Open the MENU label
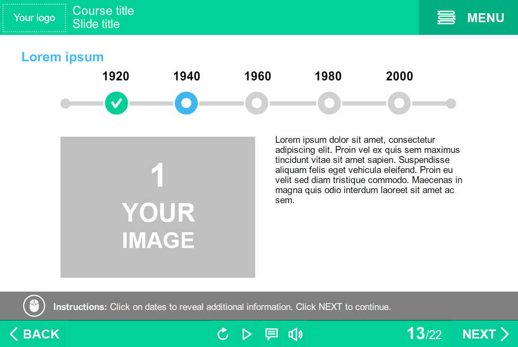The height and width of the screenshot is (347, 518). coord(486,18)
